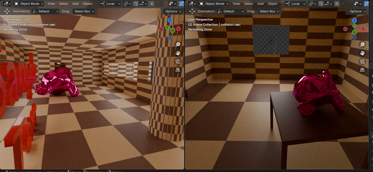Image resolution: width=373 pixels, height=172 pixels.
Task: Click the camera view icon in right viewport sidebar
Action: [x=363, y=61]
